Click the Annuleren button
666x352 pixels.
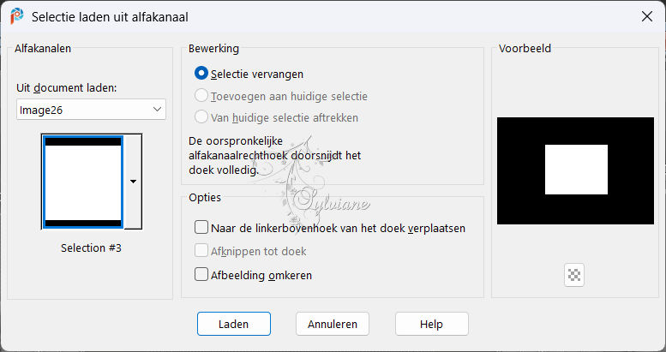pos(333,324)
